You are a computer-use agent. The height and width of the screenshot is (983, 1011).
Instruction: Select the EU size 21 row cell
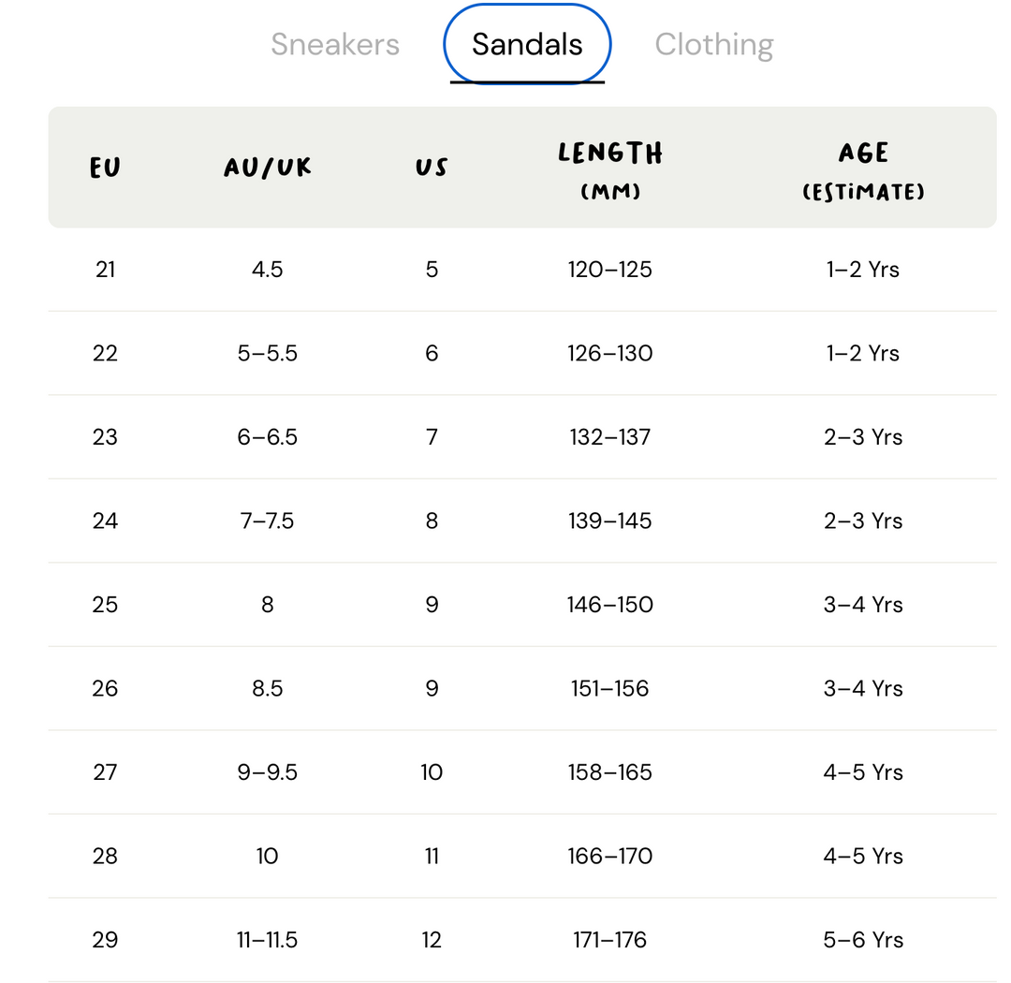tap(105, 270)
